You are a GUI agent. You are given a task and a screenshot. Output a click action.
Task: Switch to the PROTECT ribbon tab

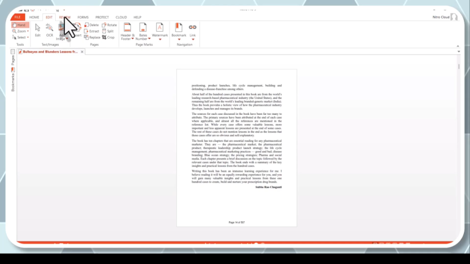(102, 17)
